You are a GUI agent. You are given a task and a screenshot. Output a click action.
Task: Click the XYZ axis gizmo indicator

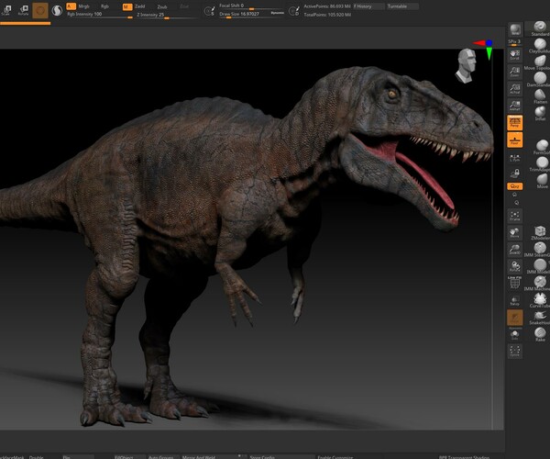(x=484, y=49)
